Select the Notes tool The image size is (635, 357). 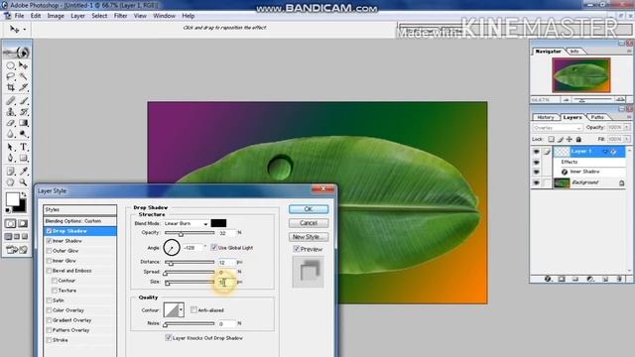pos(11,172)
